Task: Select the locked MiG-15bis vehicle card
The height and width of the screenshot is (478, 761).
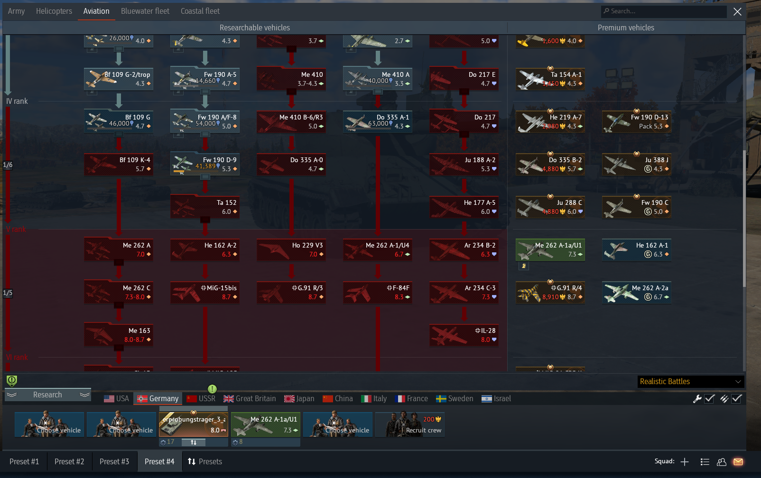Action: click(205, 292)
